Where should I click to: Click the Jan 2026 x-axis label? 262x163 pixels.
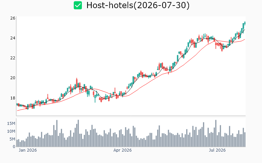[28, 150]
